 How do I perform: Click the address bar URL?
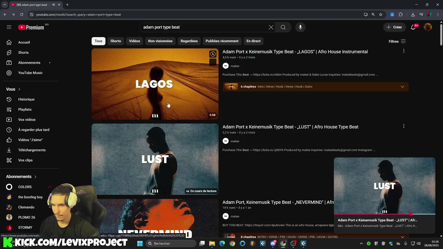click(x=79, y=15)
